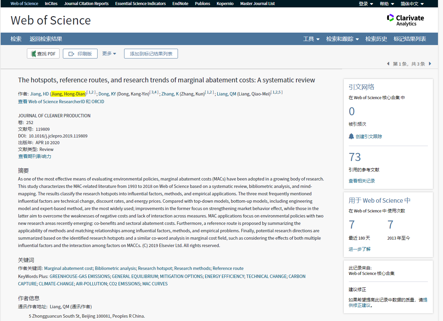Image resolution: width=443 pixels, height=321 pixels.
Task: Open the print version button
Action: tap(80, 53)
